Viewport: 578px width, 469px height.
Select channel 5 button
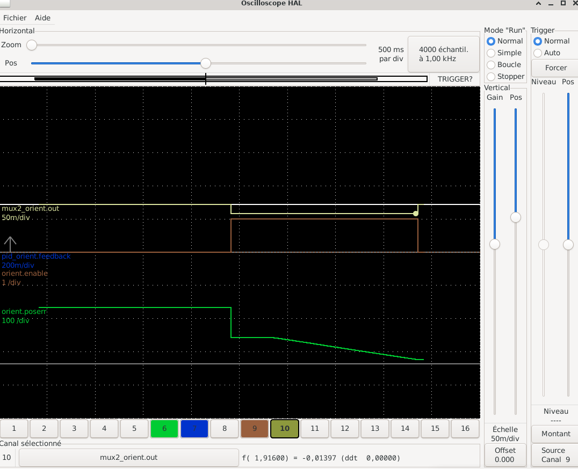click(134, 429)
